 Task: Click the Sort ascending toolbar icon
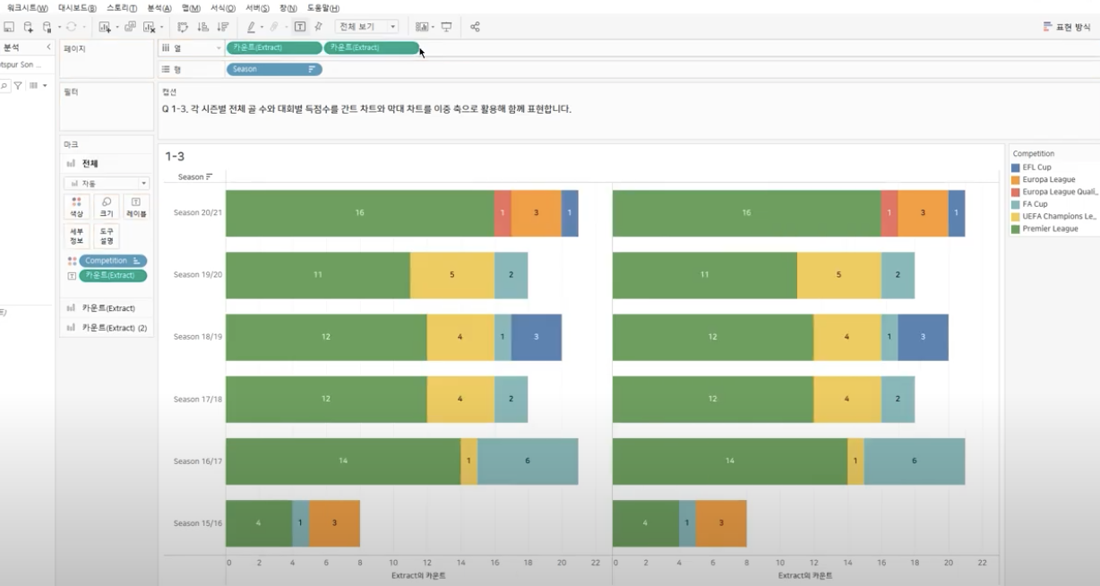click(x=202, y=27)
